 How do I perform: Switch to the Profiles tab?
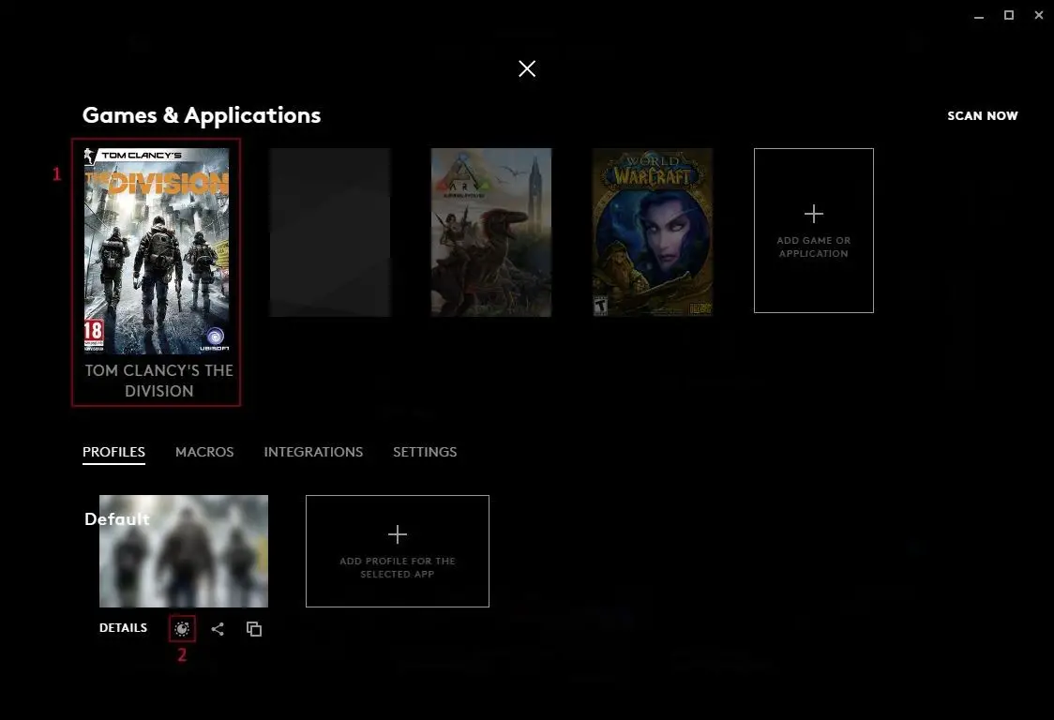point(113,452)
